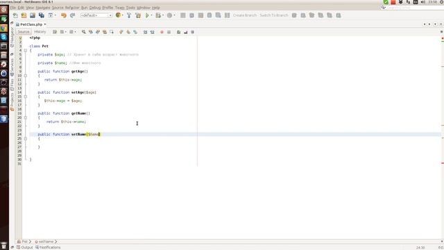The height and width of the screenshot is (250, 444).
Task: Click the Pet breadcrumb item
Action: click(x=24, y=242)
